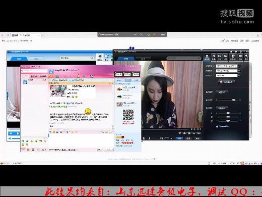The width and height of the screenshot is (262, 197).
Task: Click the microphone icon at dark window bottom left
Action: pos(144,138)
